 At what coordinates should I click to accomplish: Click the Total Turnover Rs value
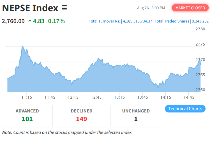[137, 21]
